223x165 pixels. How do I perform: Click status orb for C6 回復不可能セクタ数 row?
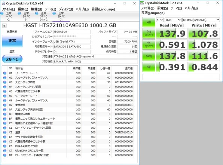pos(5,146)
